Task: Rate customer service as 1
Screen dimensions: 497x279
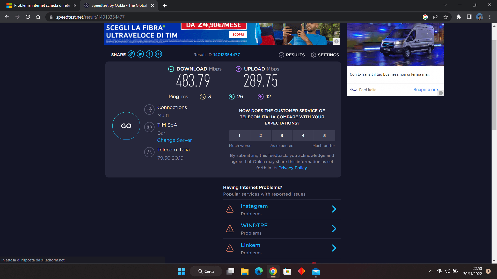Action: pos(239,136)
